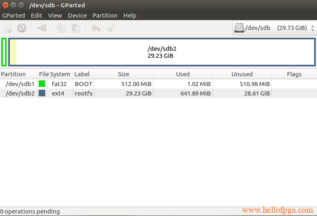Viewport: 317px width, 216px height.
Task: Open the Device menu
Action: click(x=77, y=16)
